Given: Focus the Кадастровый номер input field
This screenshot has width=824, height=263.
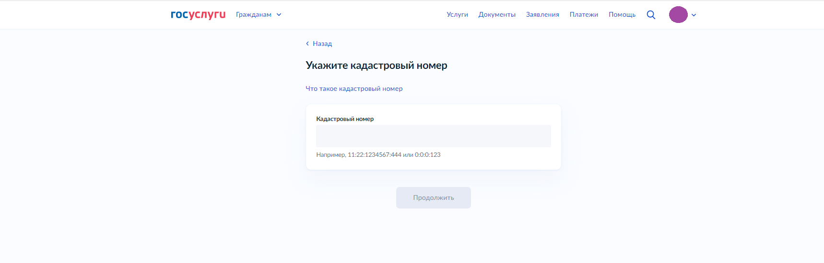Looking at the screenshot, I should [433, 136].
